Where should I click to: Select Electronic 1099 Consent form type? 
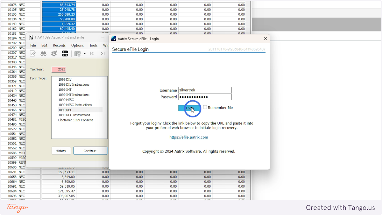pyautogui.click(x=76, y=120)
